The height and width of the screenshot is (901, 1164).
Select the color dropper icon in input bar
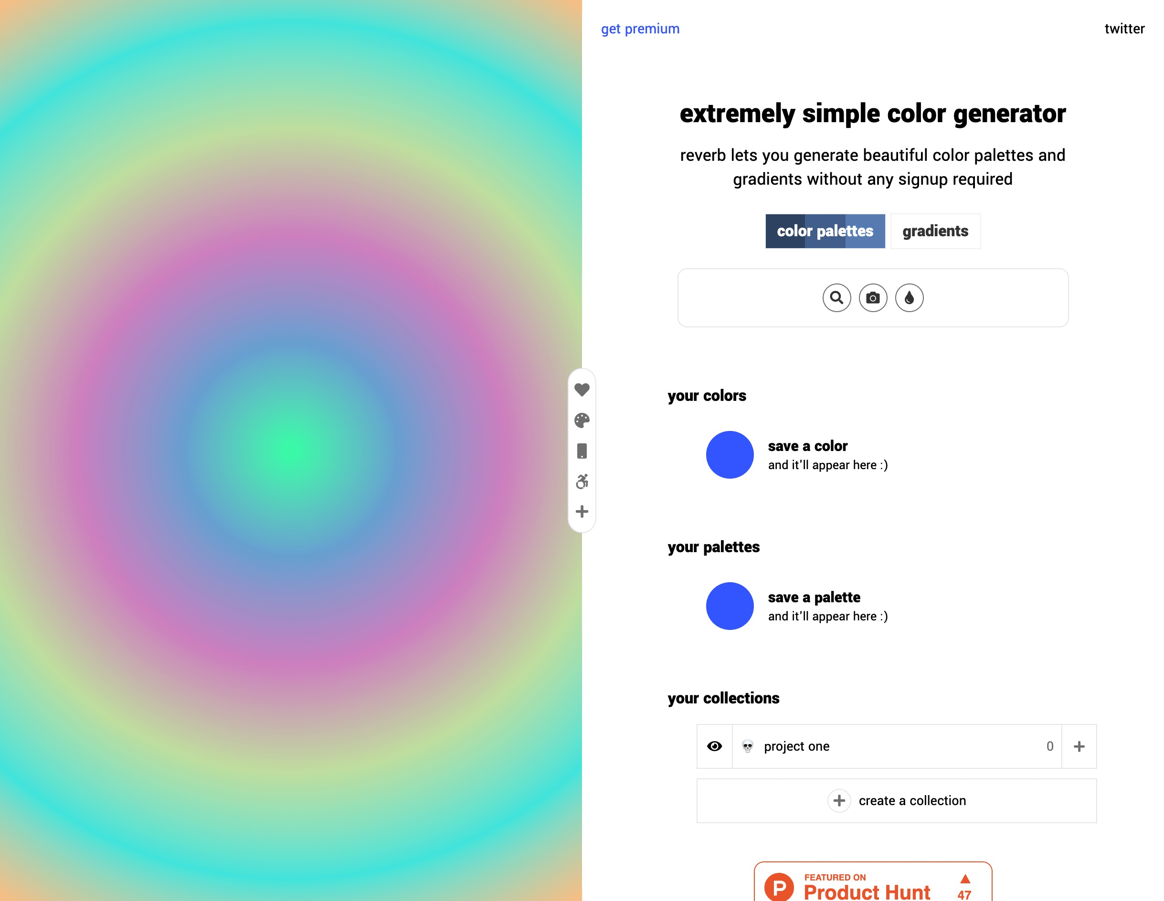(908, 296)
